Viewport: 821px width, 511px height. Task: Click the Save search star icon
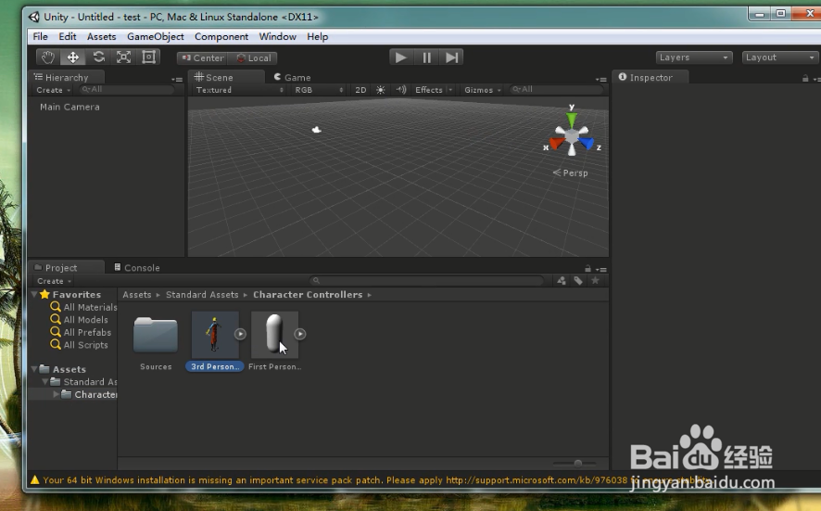595,281
